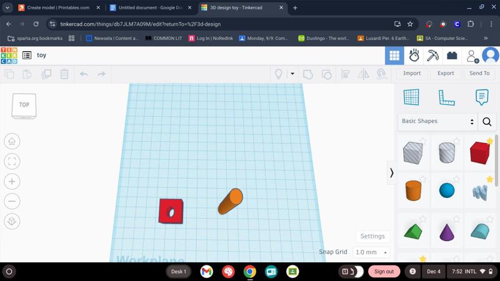This screenshot has width=500, height=281.
Task: Search shapes with magnifier icon
Action: (x=487, y=121)
